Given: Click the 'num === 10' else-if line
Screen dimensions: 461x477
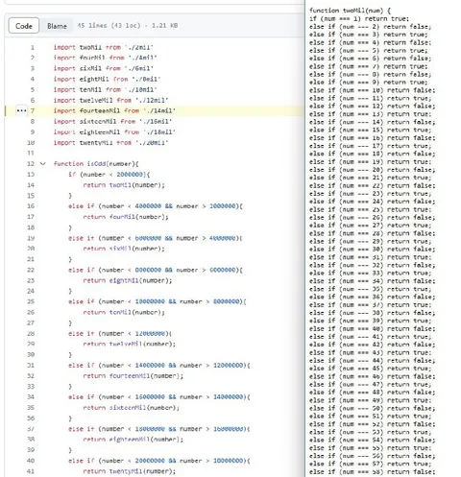Looking at the screenshot, I should [373, 90].
